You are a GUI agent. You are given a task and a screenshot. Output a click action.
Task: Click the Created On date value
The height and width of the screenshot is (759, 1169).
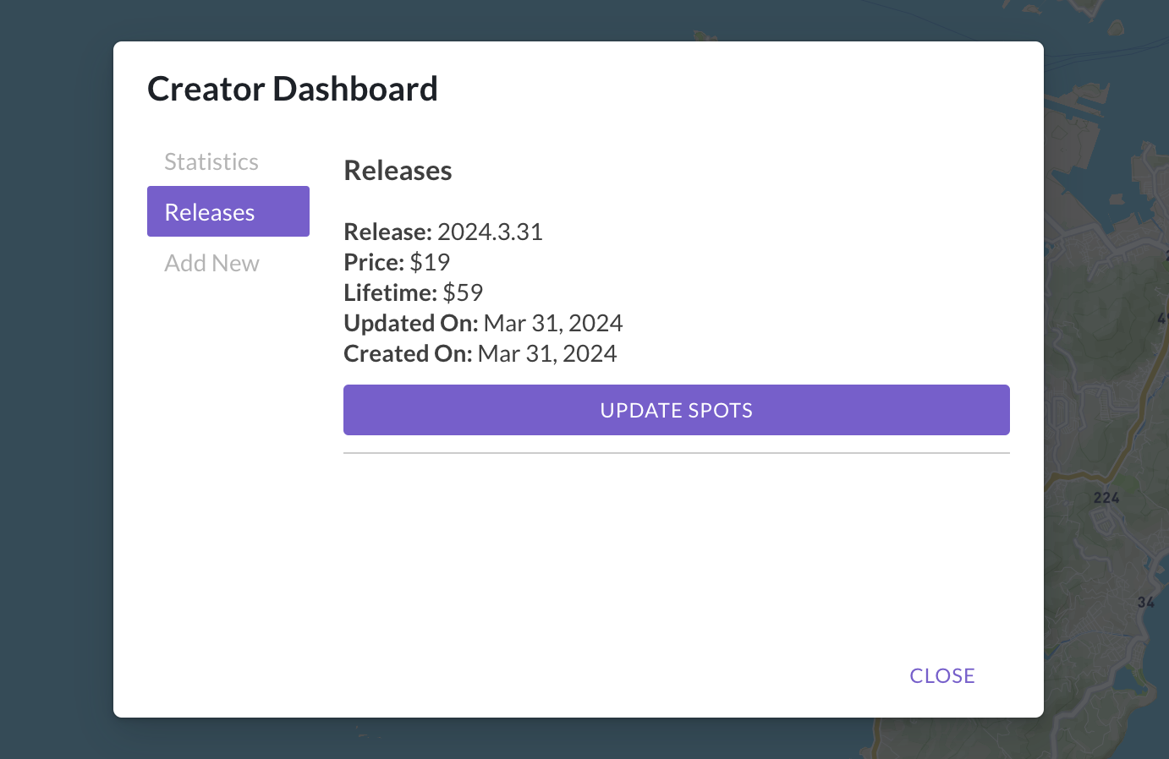click(546, 353)
